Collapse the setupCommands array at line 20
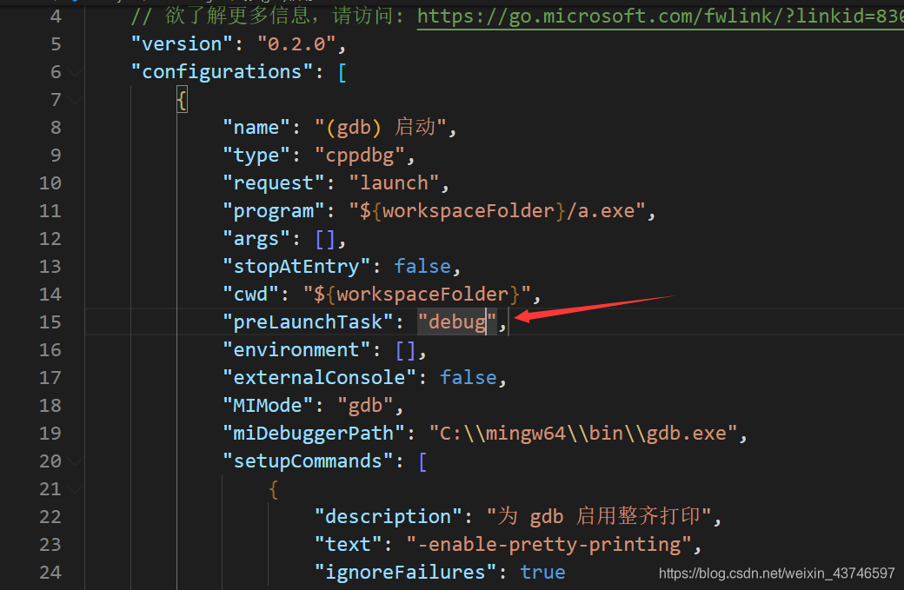The image size is (904, 590). (75, 461)
